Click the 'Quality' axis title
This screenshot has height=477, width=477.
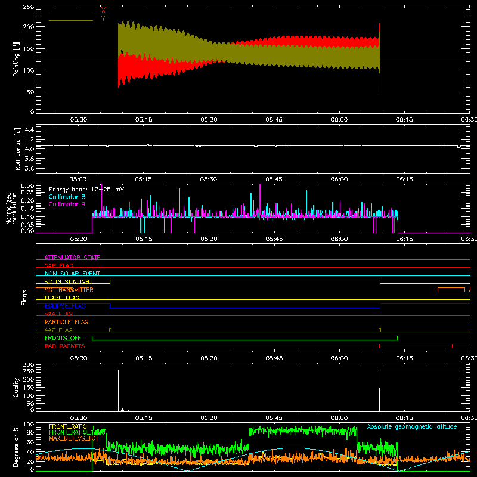click(16, 387)
